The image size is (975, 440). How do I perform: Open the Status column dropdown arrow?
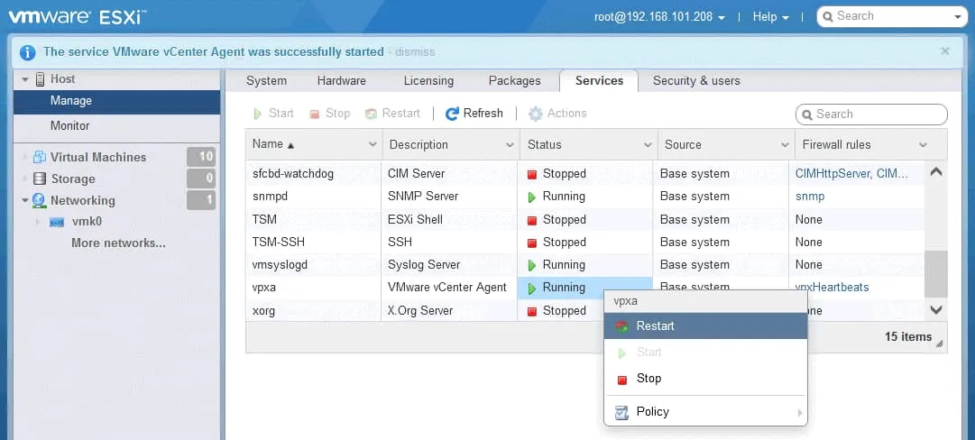pyautogui.click(x=648, y=145)
